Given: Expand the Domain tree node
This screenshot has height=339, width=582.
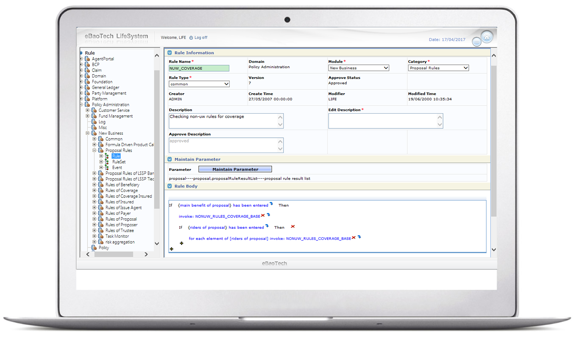Looking at the screenshot, I should (81, 76).
